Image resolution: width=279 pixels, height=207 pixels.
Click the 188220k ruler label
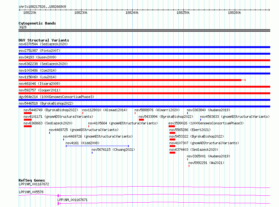click(30, 13)
